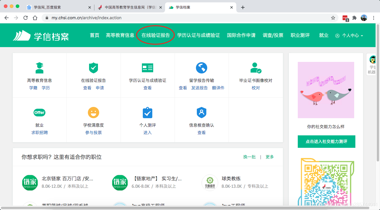380x210 pixels.
Task: Click the green shield icon for 在线验证报告
Action: (94, 68)
